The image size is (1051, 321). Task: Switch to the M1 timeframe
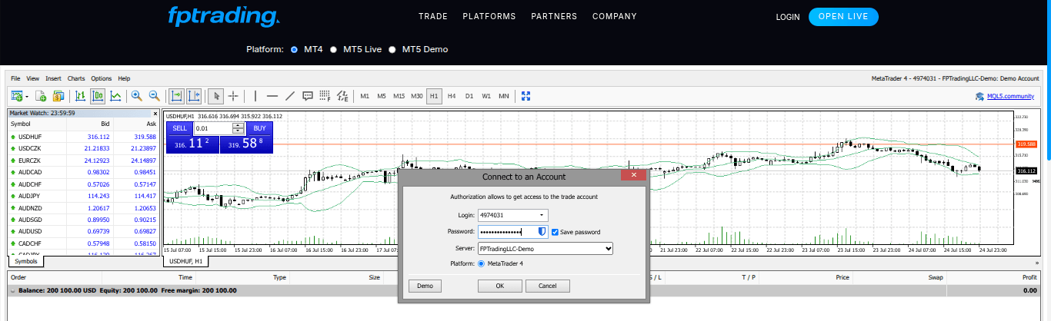coord(365,96)
